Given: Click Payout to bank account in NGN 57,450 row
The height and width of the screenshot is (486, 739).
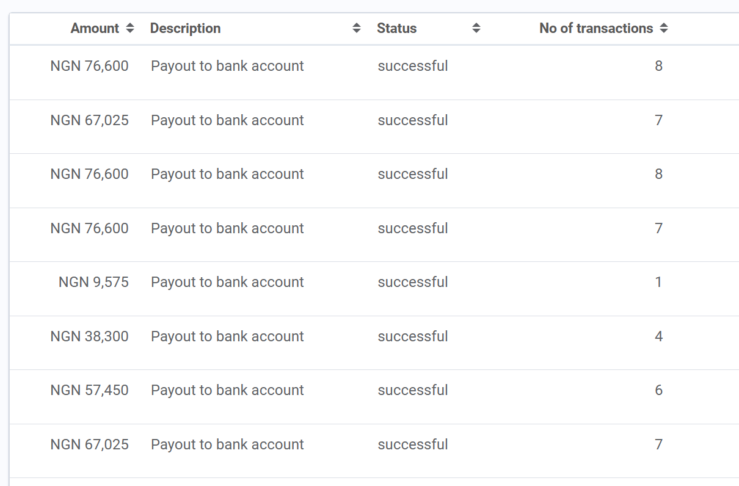Looking at the screenshot, I should 227,390.
